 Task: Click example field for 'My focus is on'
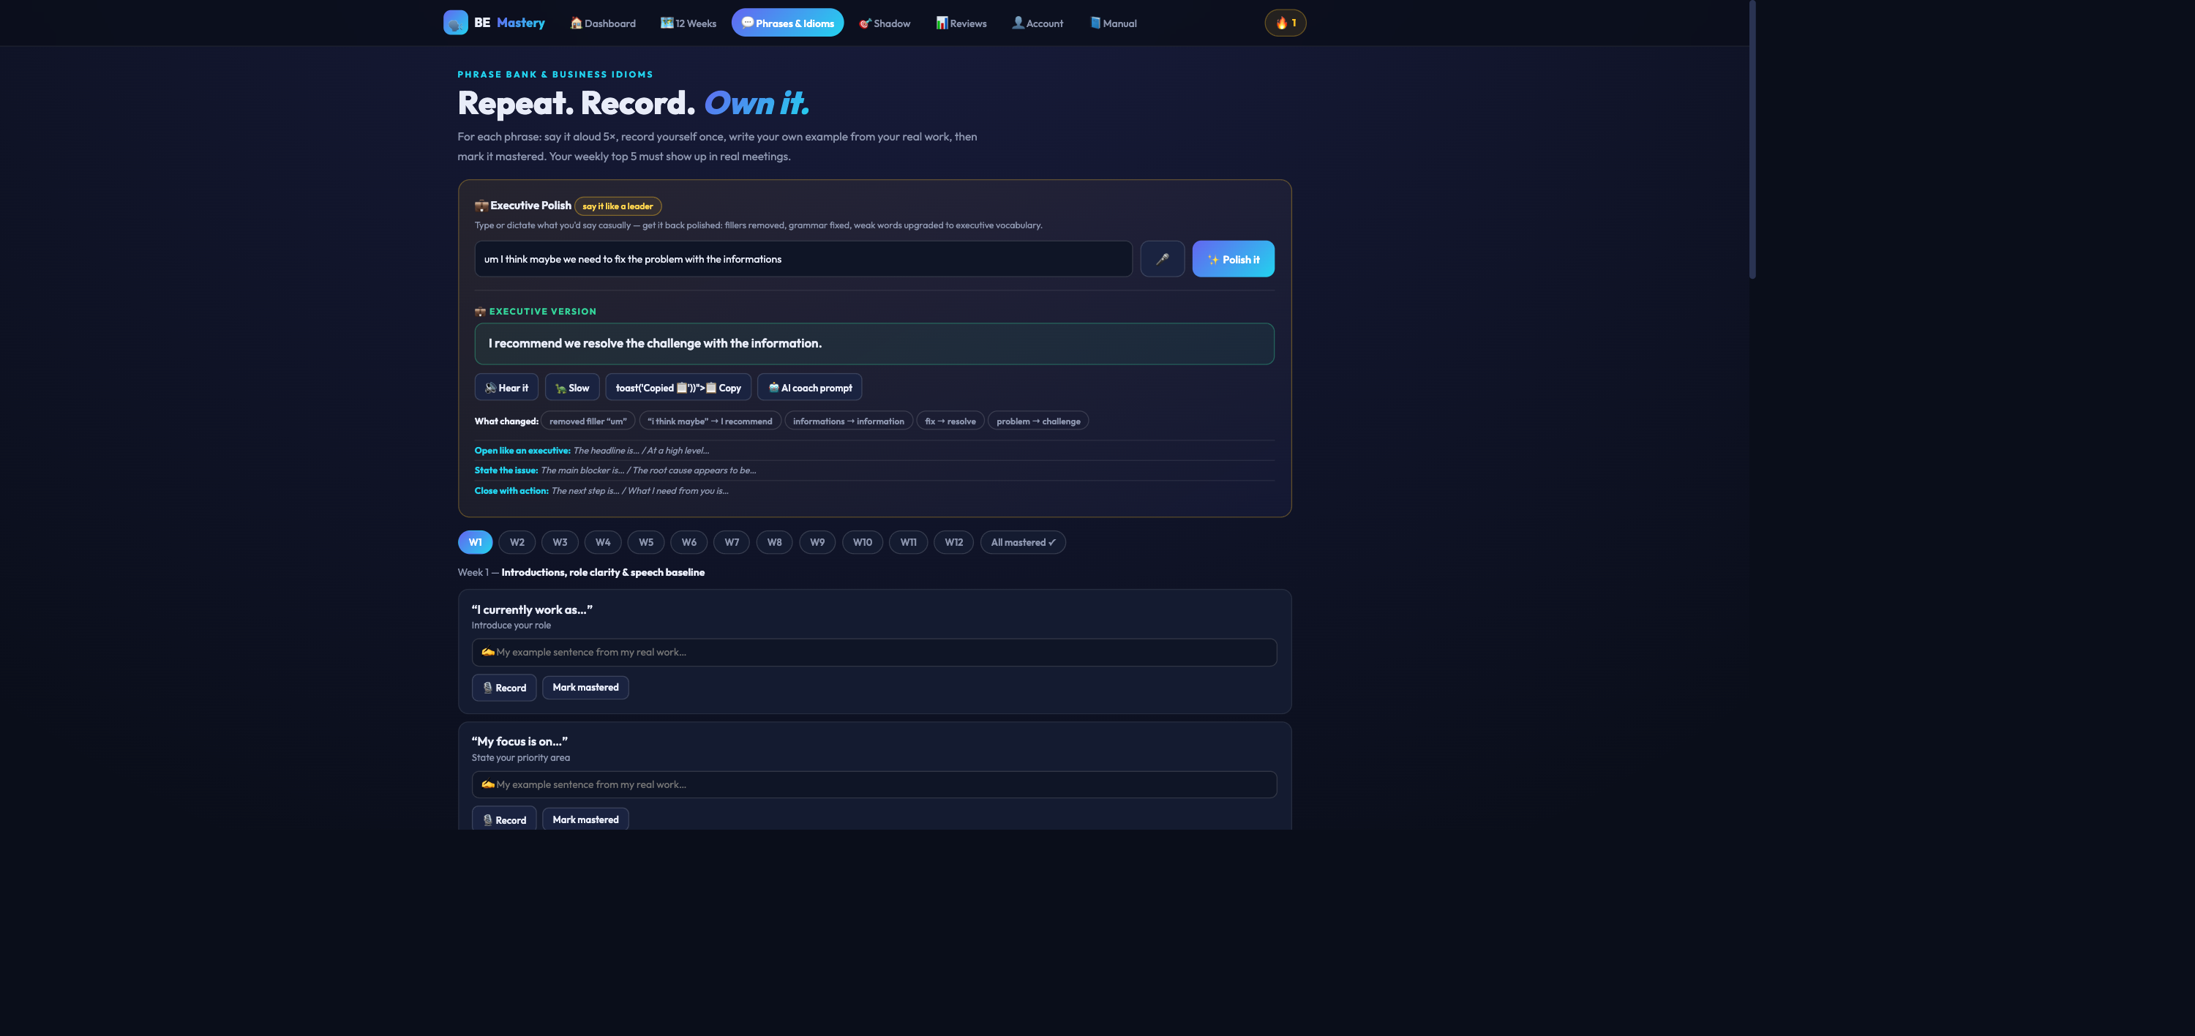point(874,784)
